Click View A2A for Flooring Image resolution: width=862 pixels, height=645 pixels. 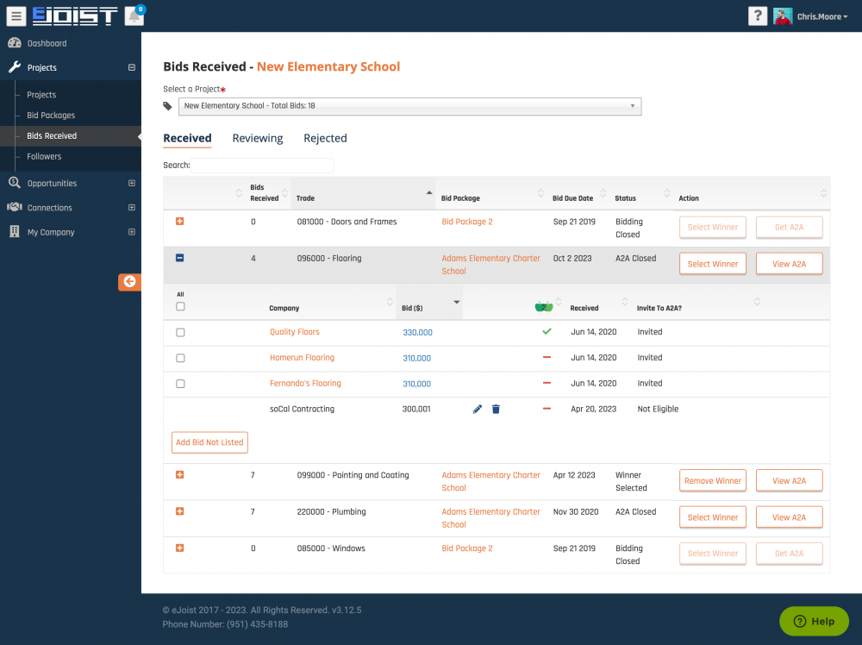tap(789, 264)
